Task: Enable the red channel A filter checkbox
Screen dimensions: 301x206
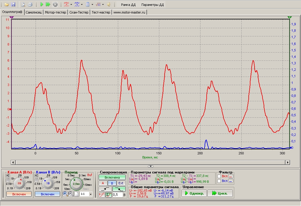Action: 219,176
